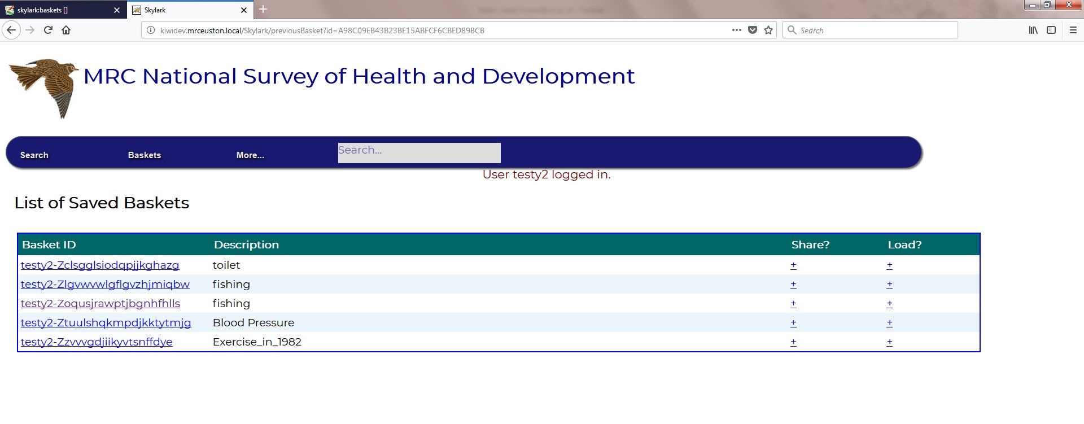Open the Firefox hamburger menu
This screenshot has width=1084, height=424.
[1073, 30]
